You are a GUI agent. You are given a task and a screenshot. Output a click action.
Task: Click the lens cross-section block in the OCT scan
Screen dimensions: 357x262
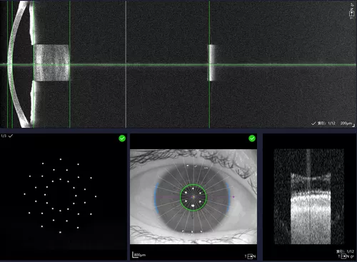52,63
